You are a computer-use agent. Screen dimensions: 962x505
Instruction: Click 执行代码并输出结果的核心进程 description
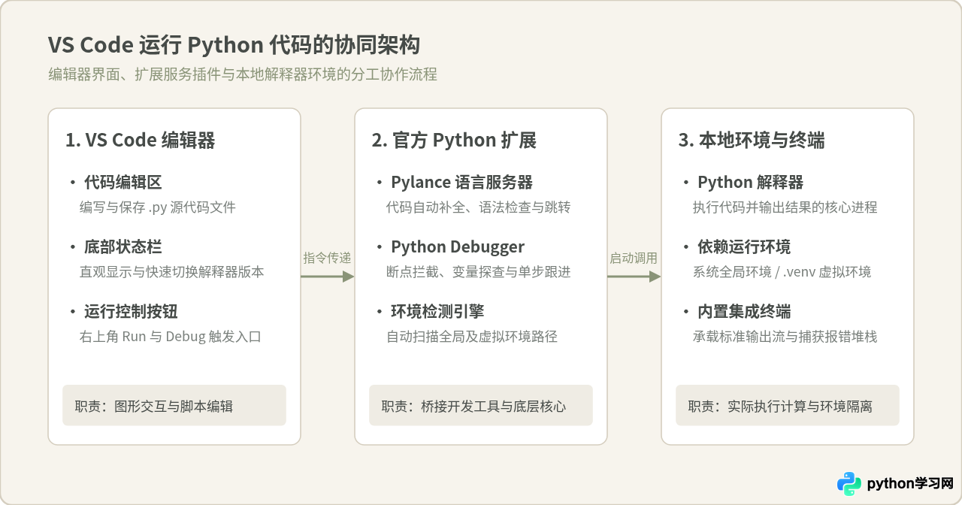785,207
